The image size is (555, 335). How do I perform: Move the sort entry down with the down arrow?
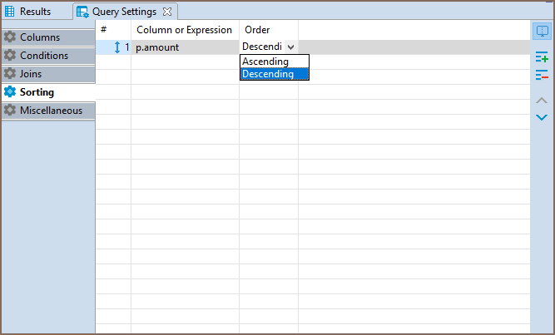[542, 117]
